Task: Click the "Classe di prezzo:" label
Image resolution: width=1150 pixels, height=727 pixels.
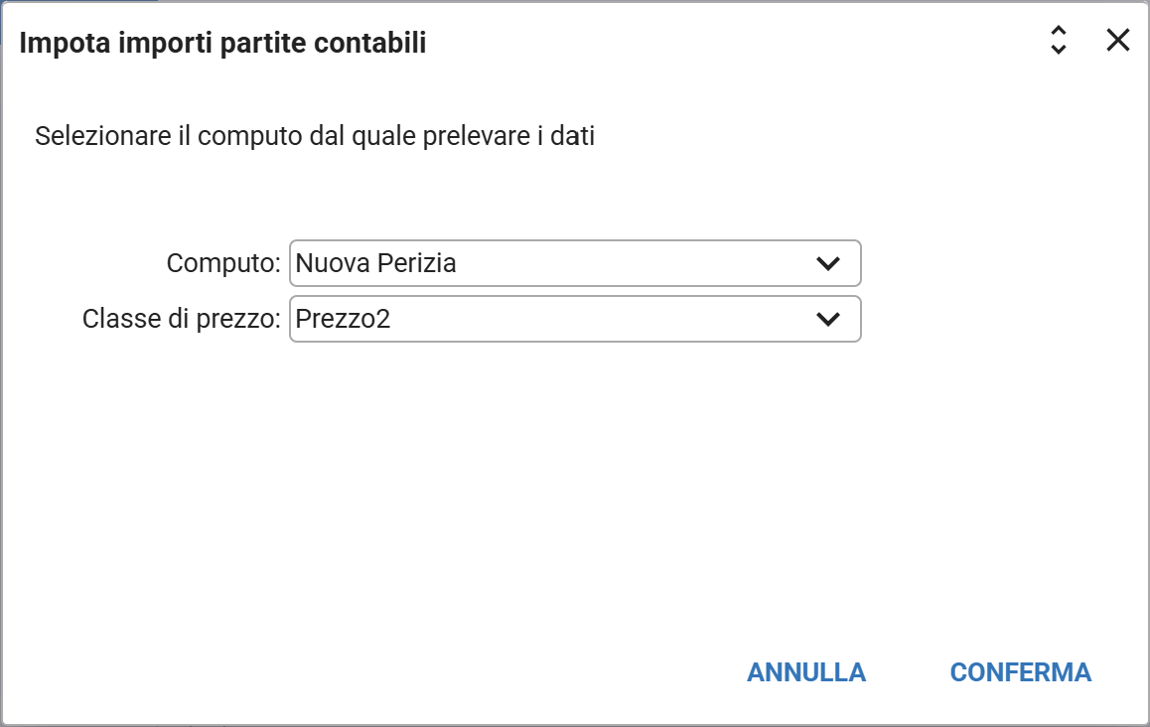Action: point(182,319)
